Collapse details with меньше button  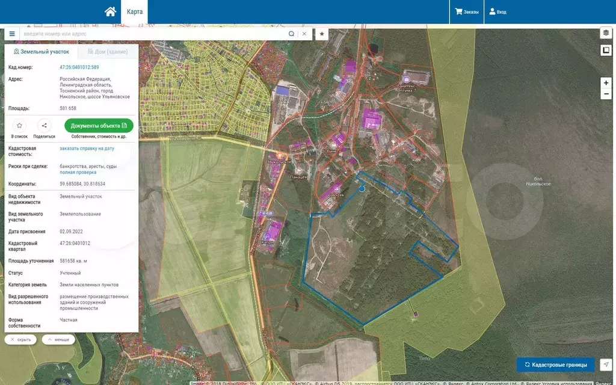[x=58, y=339]
